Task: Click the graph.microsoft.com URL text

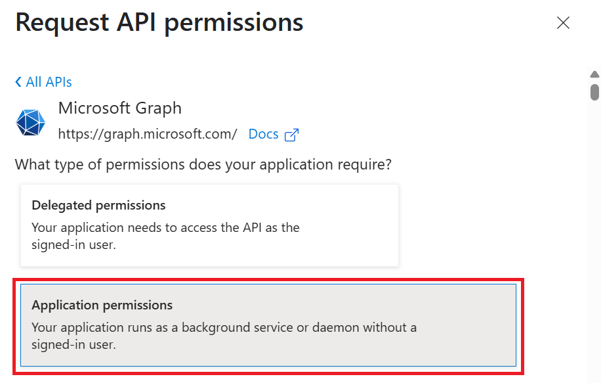Action: pyautogui.click(x=148, y=134)
